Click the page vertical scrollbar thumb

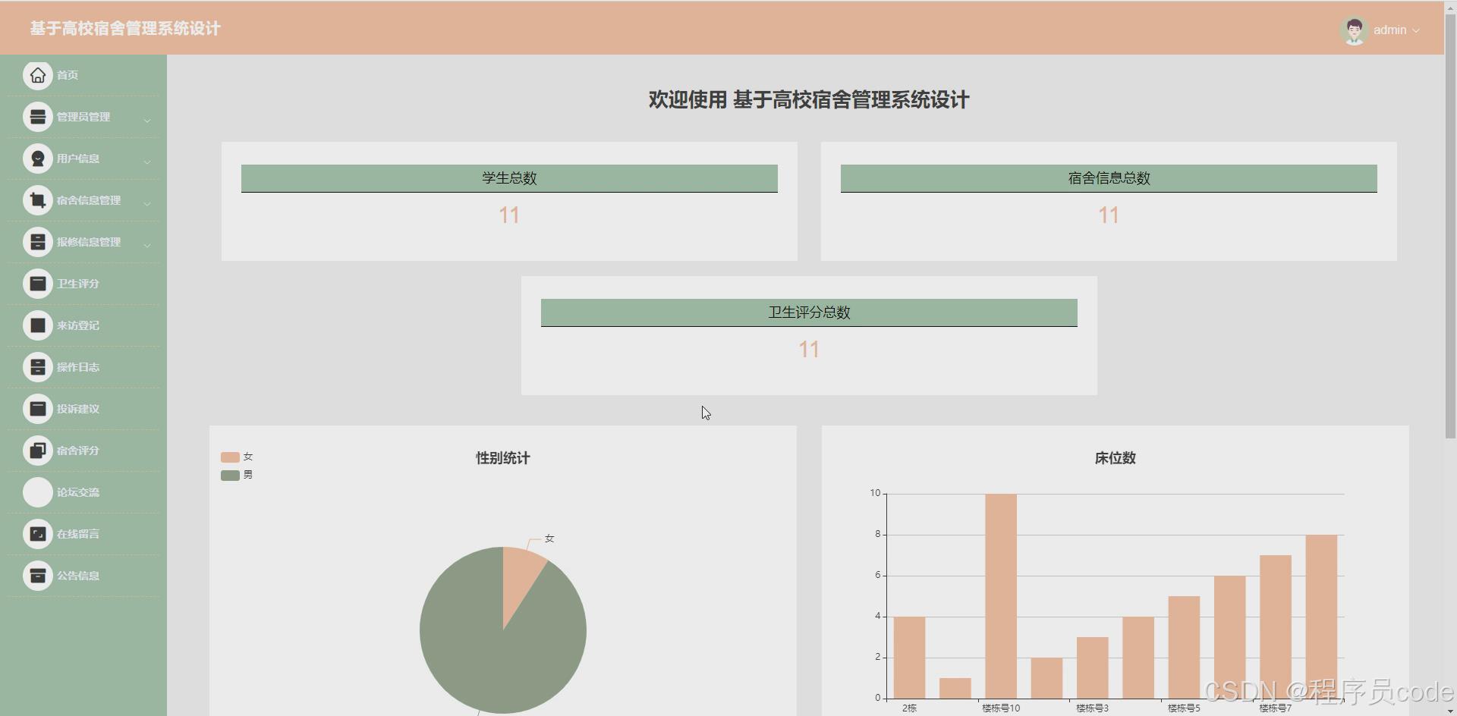click(1450, 228)
